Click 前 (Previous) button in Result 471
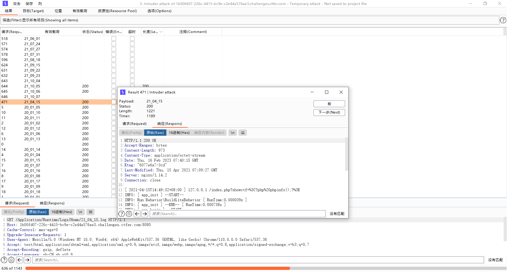507x272 pixels. (x=329, y=104)
